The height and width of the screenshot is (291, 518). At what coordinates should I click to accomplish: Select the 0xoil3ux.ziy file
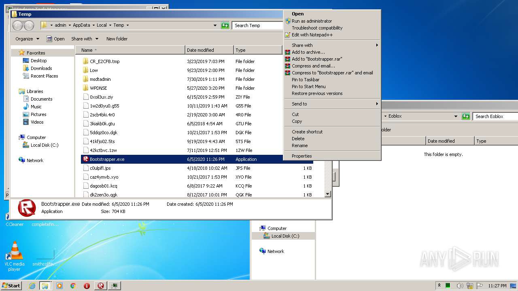point(101,97)
